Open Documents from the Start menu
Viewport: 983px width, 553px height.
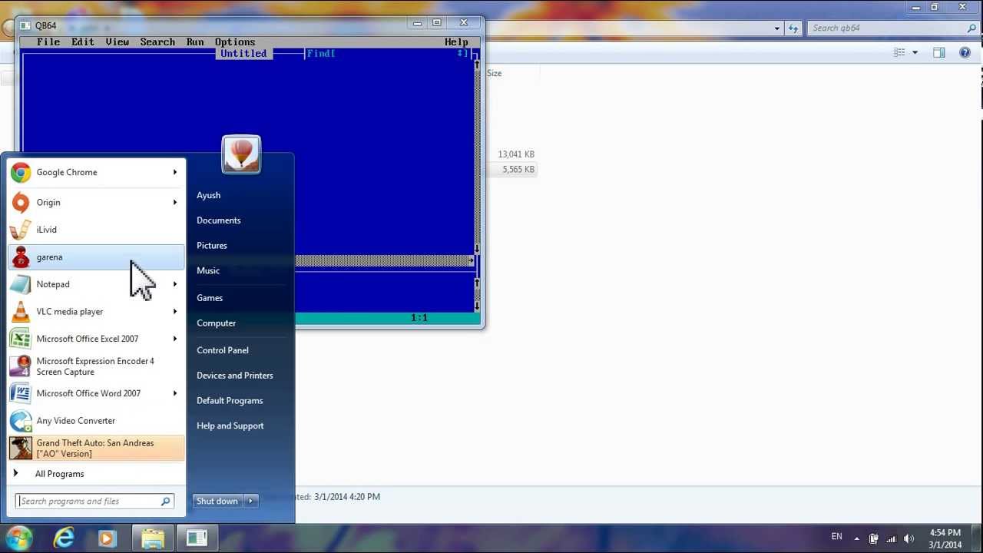(x=218, y=220)
